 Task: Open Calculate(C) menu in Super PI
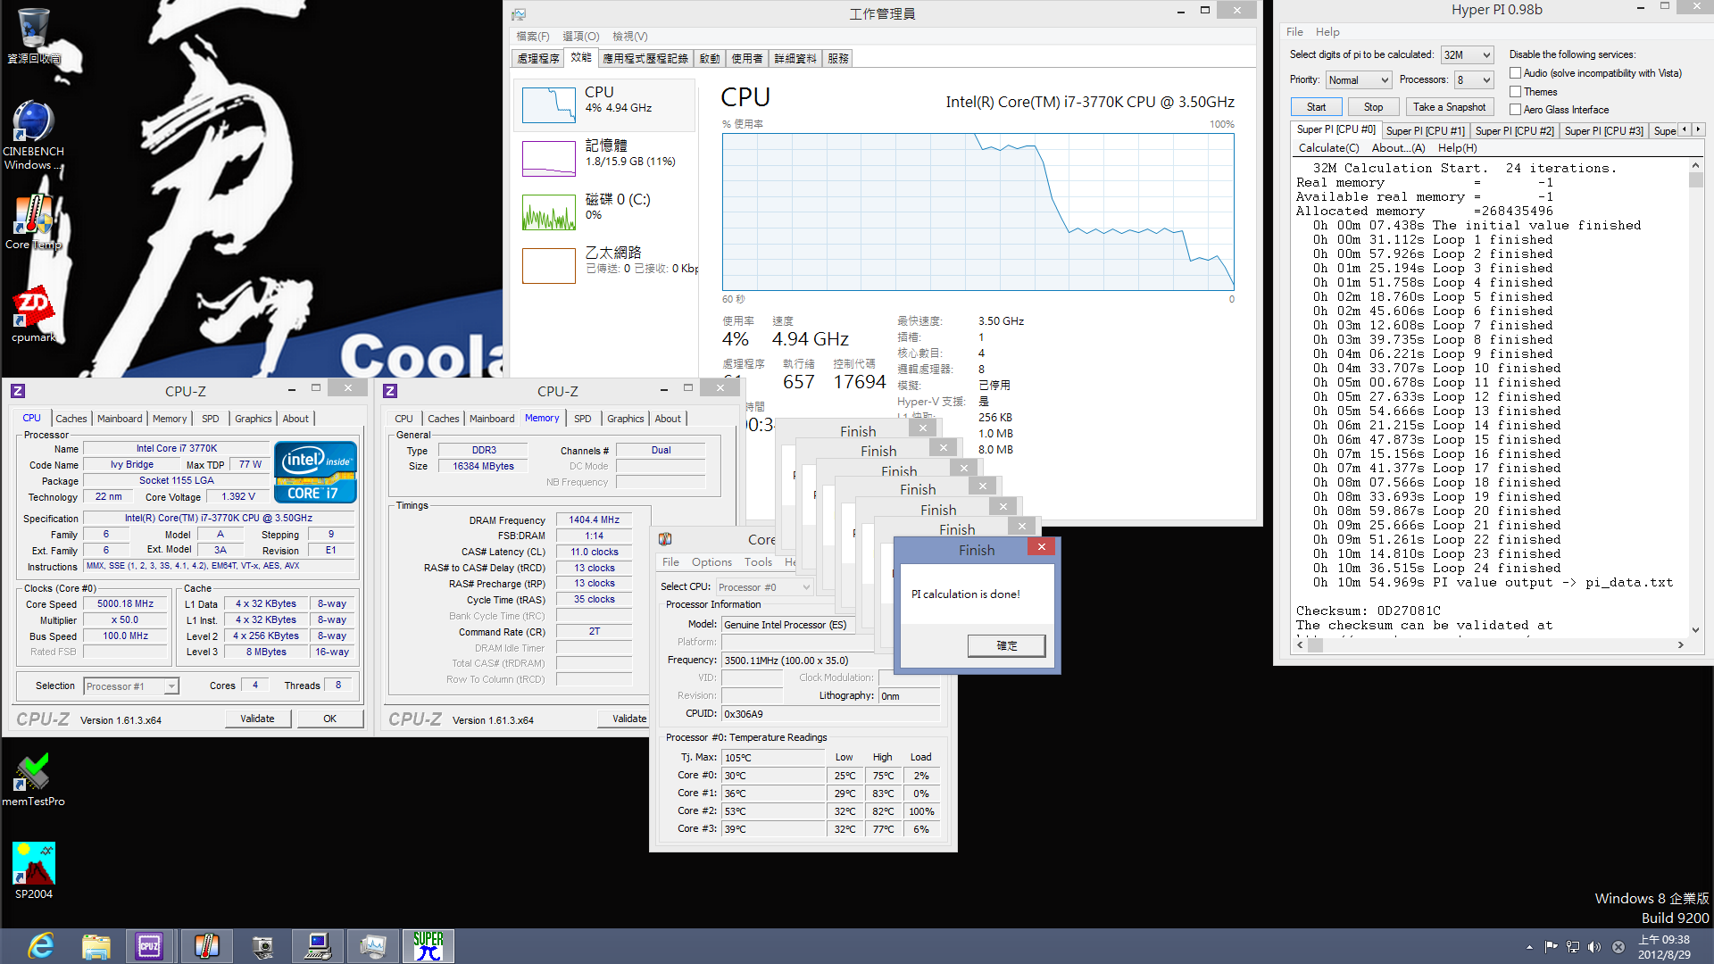tap(1328, 148)
